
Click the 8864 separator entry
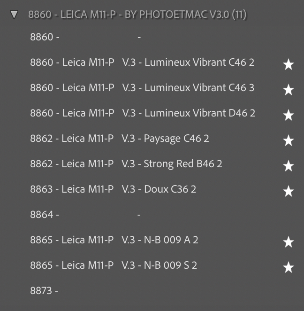45,215
